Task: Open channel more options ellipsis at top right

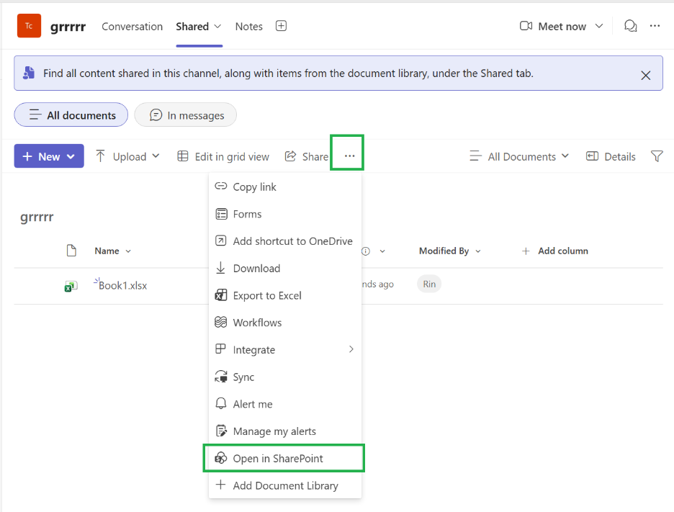Action: coord(655,26)
